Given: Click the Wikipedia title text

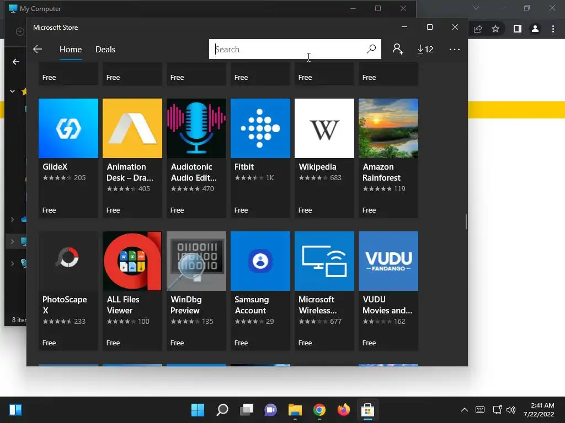Looking at the screenshot, I should point(317,166).
